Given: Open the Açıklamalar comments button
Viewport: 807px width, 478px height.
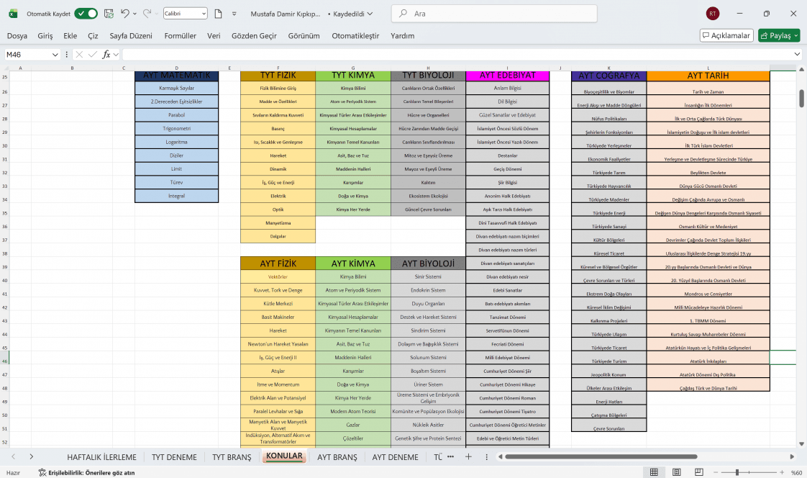Looking at the screenshot, I should click(x=726, y=35).
